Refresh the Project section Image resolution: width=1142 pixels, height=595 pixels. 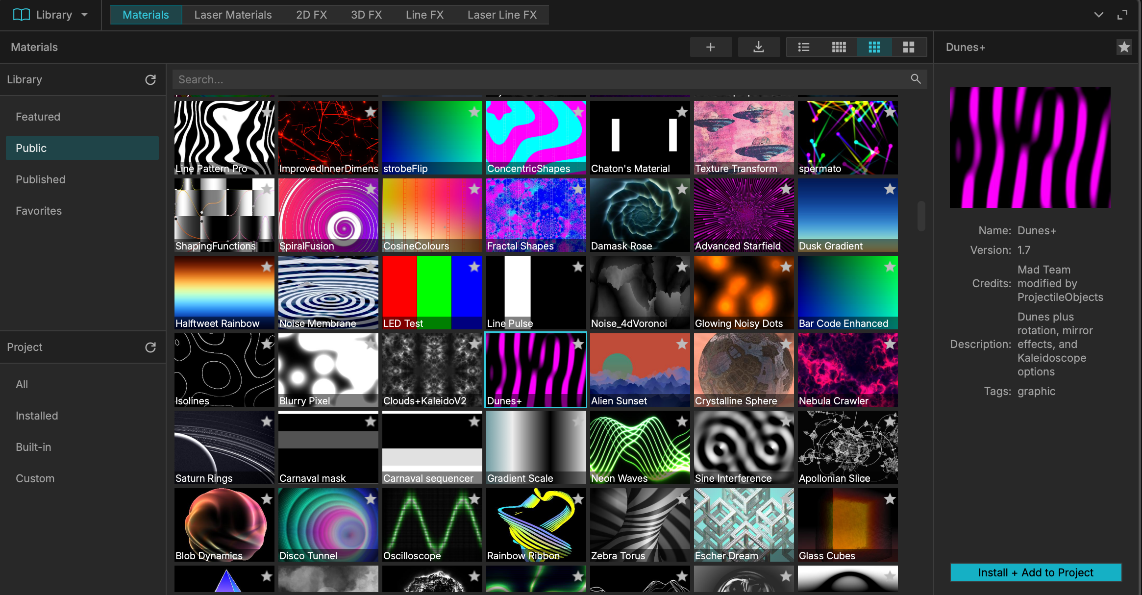click(x=150, y=347)
